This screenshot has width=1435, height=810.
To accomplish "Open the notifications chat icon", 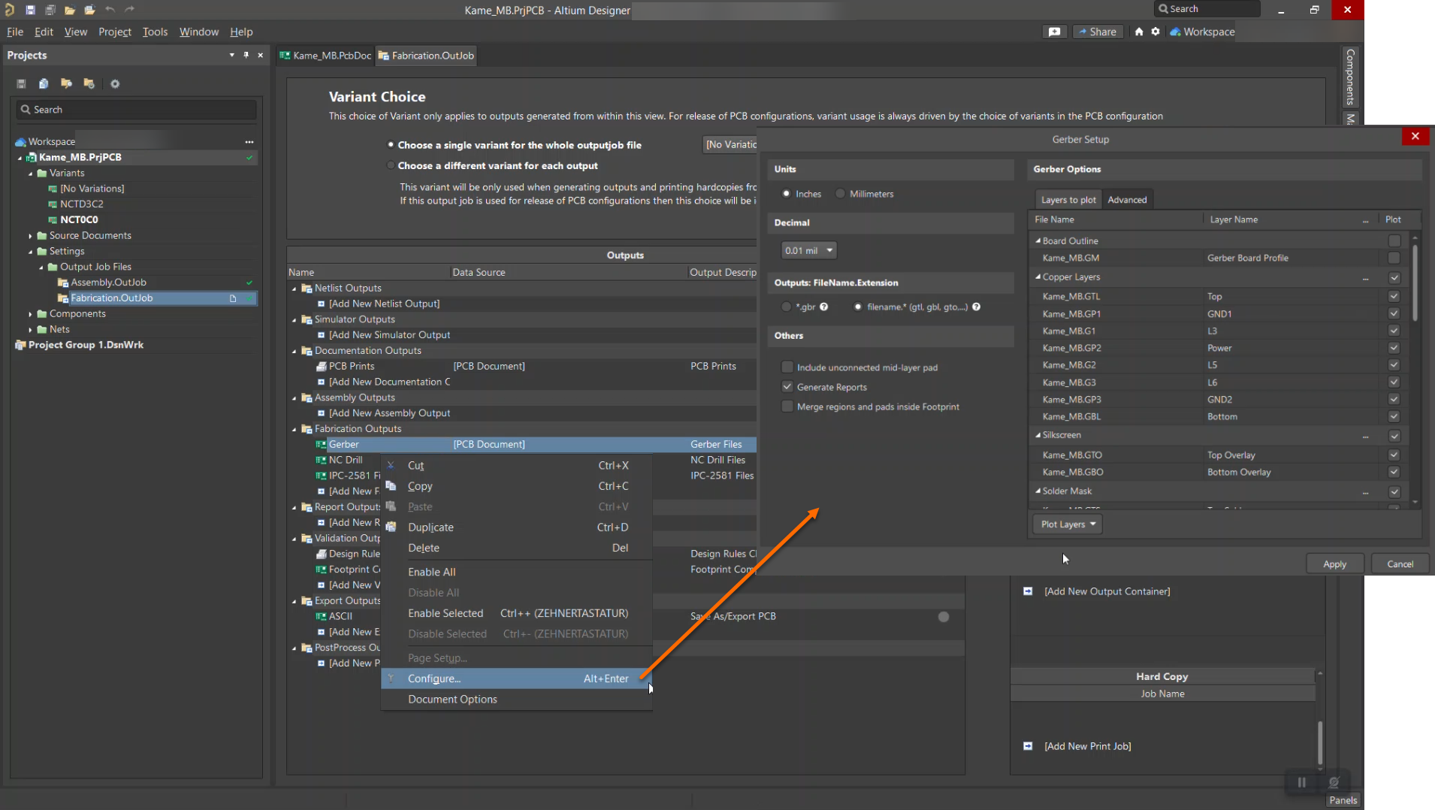I will (x=1054, y=32).
